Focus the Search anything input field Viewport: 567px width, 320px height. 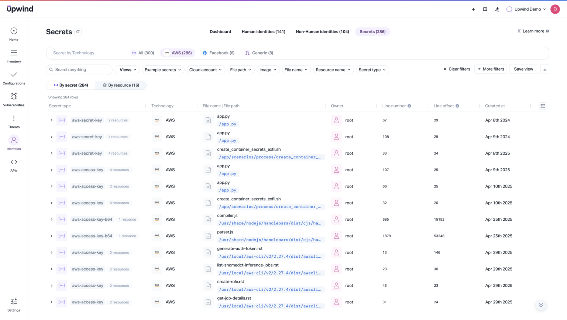coord(79,70)
